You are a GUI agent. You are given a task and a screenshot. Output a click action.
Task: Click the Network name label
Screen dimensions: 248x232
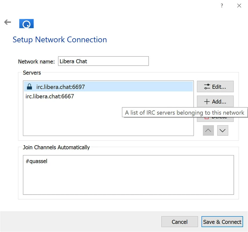[36, 61]
